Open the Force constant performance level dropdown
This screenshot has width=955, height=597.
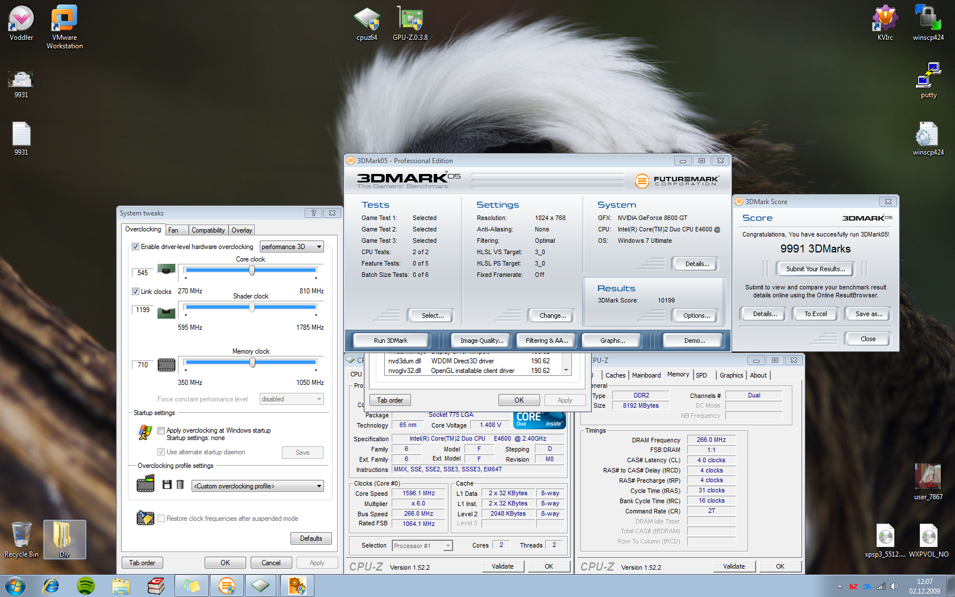(x=292, y=399)
